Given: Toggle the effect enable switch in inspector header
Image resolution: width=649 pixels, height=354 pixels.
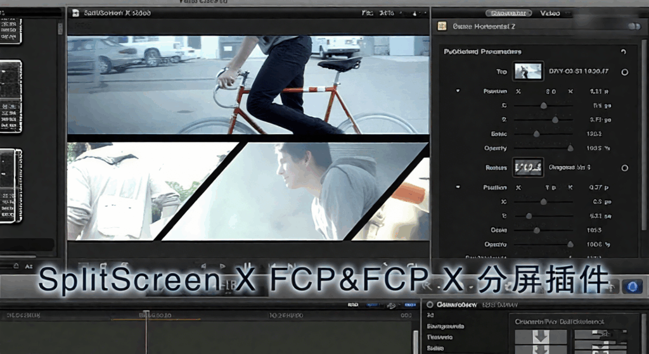Looking at the screenshot, I should coord(633,27).
